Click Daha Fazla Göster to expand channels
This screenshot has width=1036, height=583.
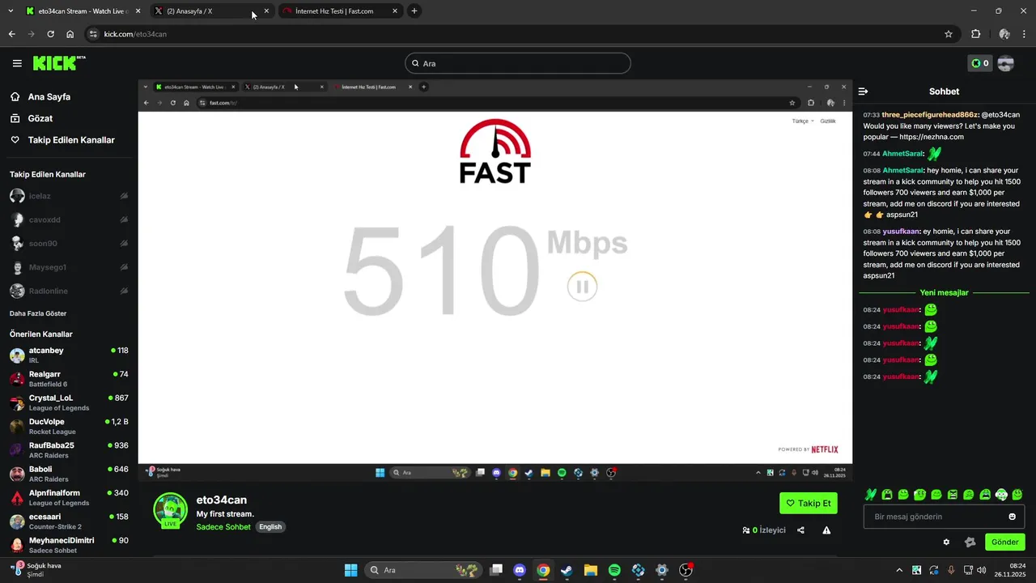[38, 313]
